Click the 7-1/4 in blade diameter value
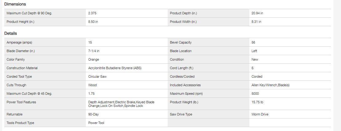Image resolution: width=341 pixels, height=131 pixels. [x=94, y=51]
